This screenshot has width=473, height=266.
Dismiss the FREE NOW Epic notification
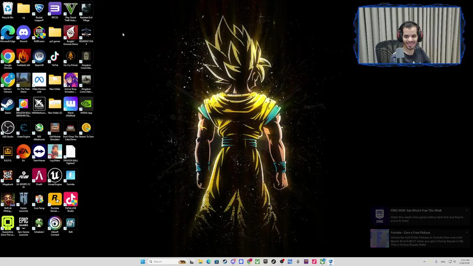[467, 210]
